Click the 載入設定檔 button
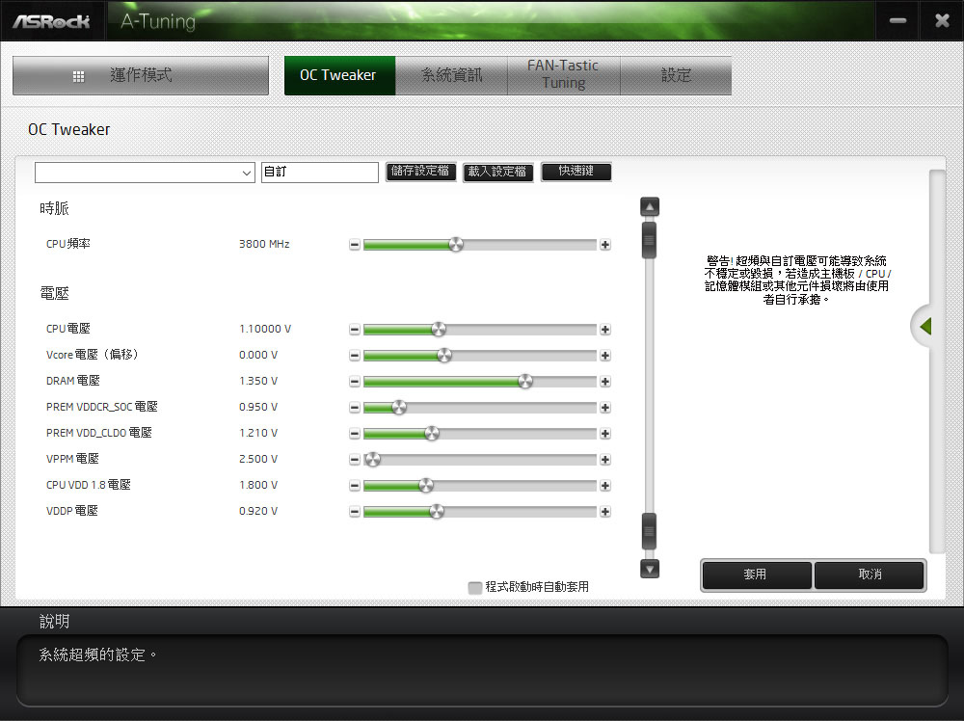The height and width of the screenshot is (721, 964). point(497,173)
